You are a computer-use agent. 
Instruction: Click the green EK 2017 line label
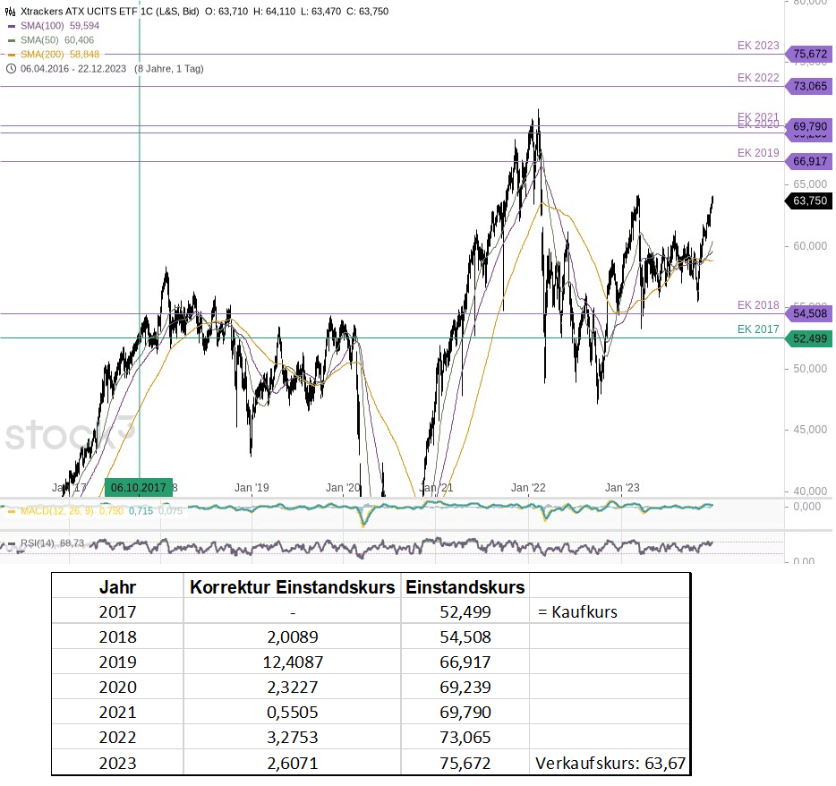pos(758,329)
